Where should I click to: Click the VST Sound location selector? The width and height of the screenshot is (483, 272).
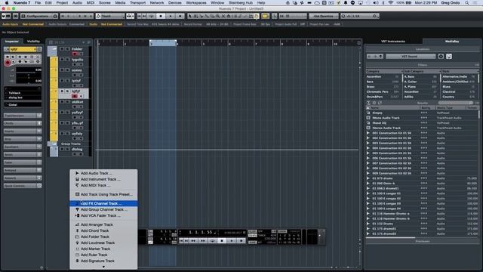coord(411,57)
